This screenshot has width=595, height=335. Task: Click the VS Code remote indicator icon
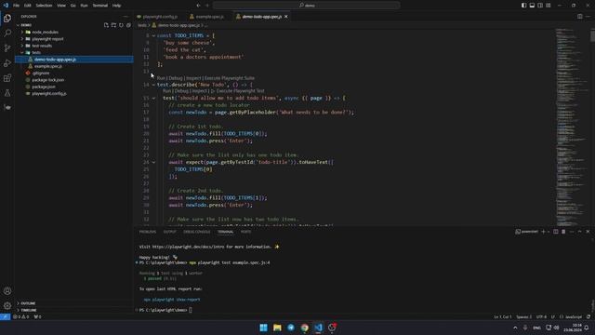[5, 316]
